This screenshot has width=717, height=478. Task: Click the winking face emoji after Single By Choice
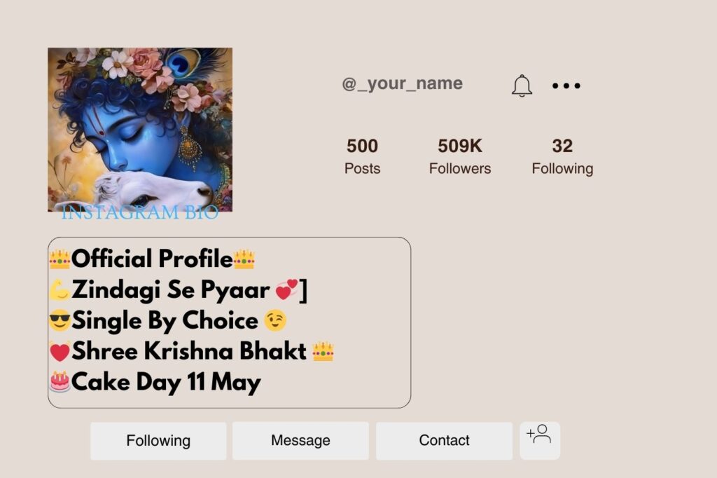[x=276, y=320]
